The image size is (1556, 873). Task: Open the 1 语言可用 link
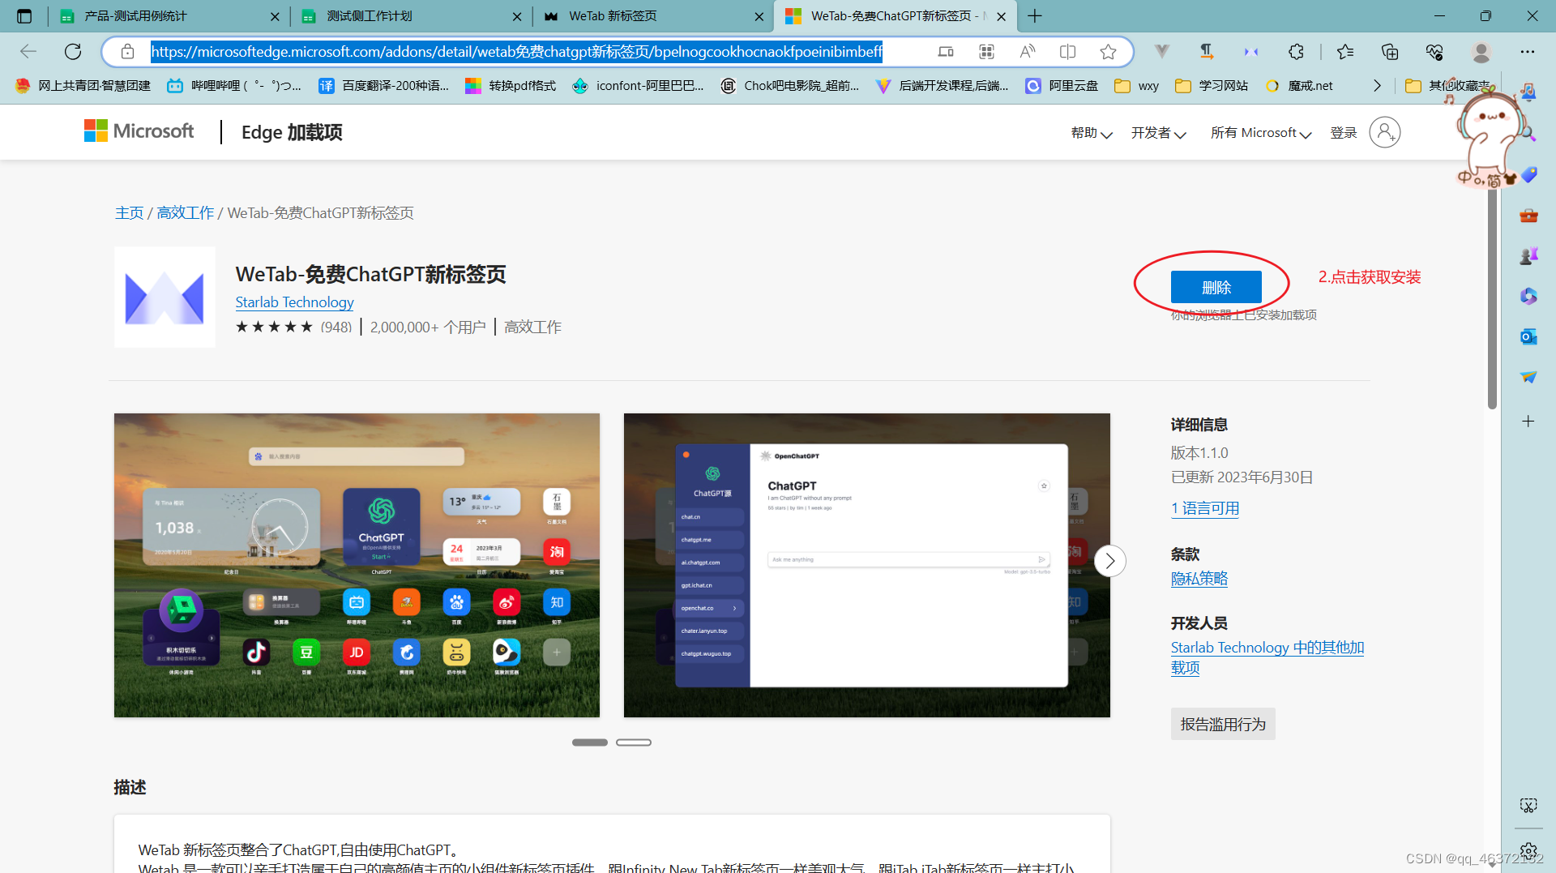1205,508
